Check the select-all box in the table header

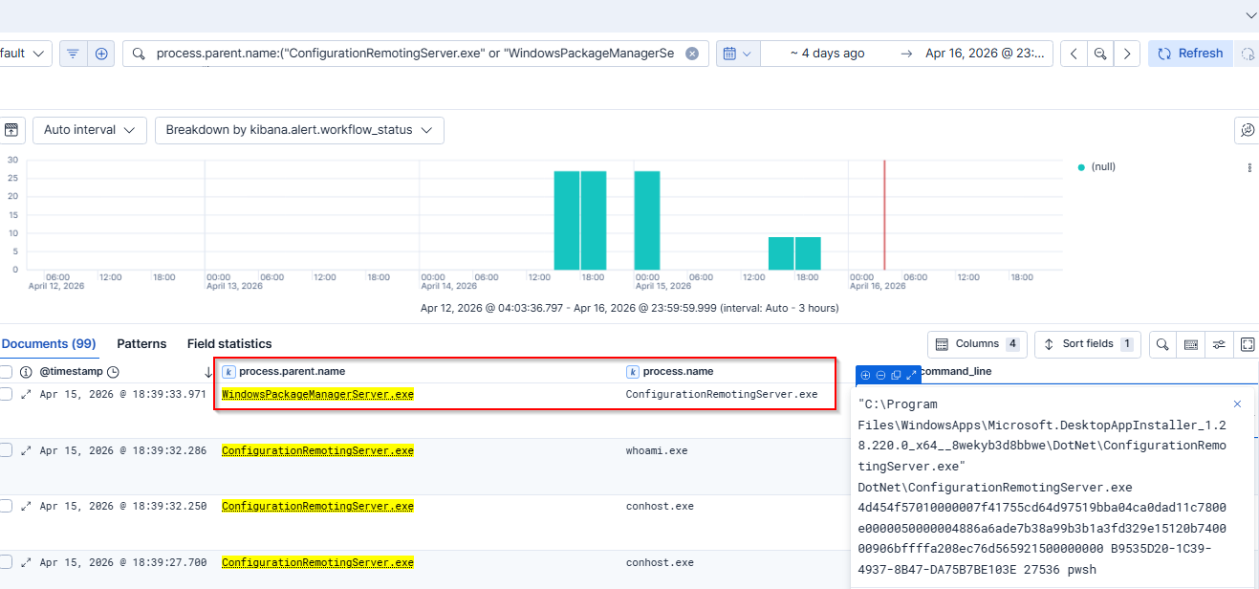(8, 371)
